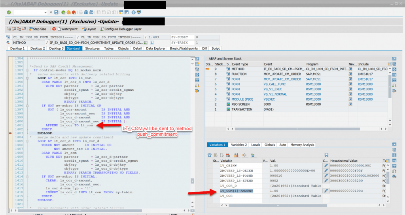This screenshot has width=405, height=215.
Task: Click the green Enter checkmark icon
Action: pyautogui.click(x=9, y=12)
